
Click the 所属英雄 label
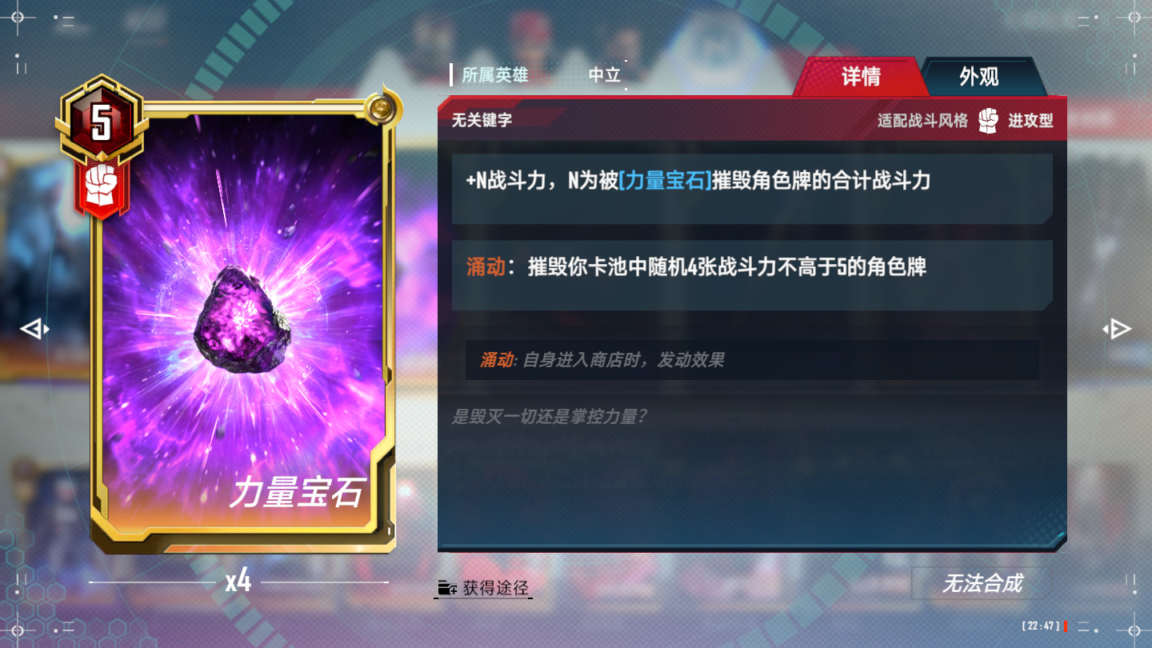point(495,75)
